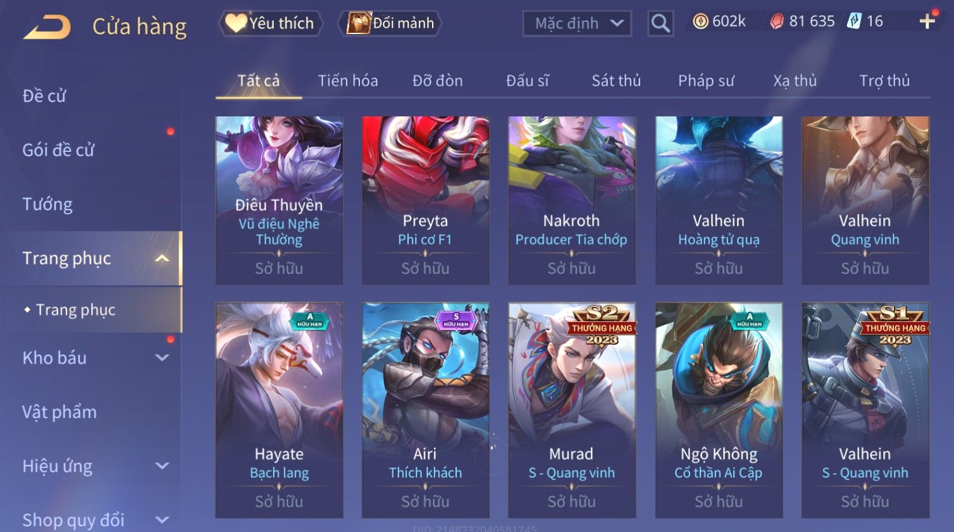Expand the Hiệu ứng sidebar section

pyautogui.click(x=162, y=466)
